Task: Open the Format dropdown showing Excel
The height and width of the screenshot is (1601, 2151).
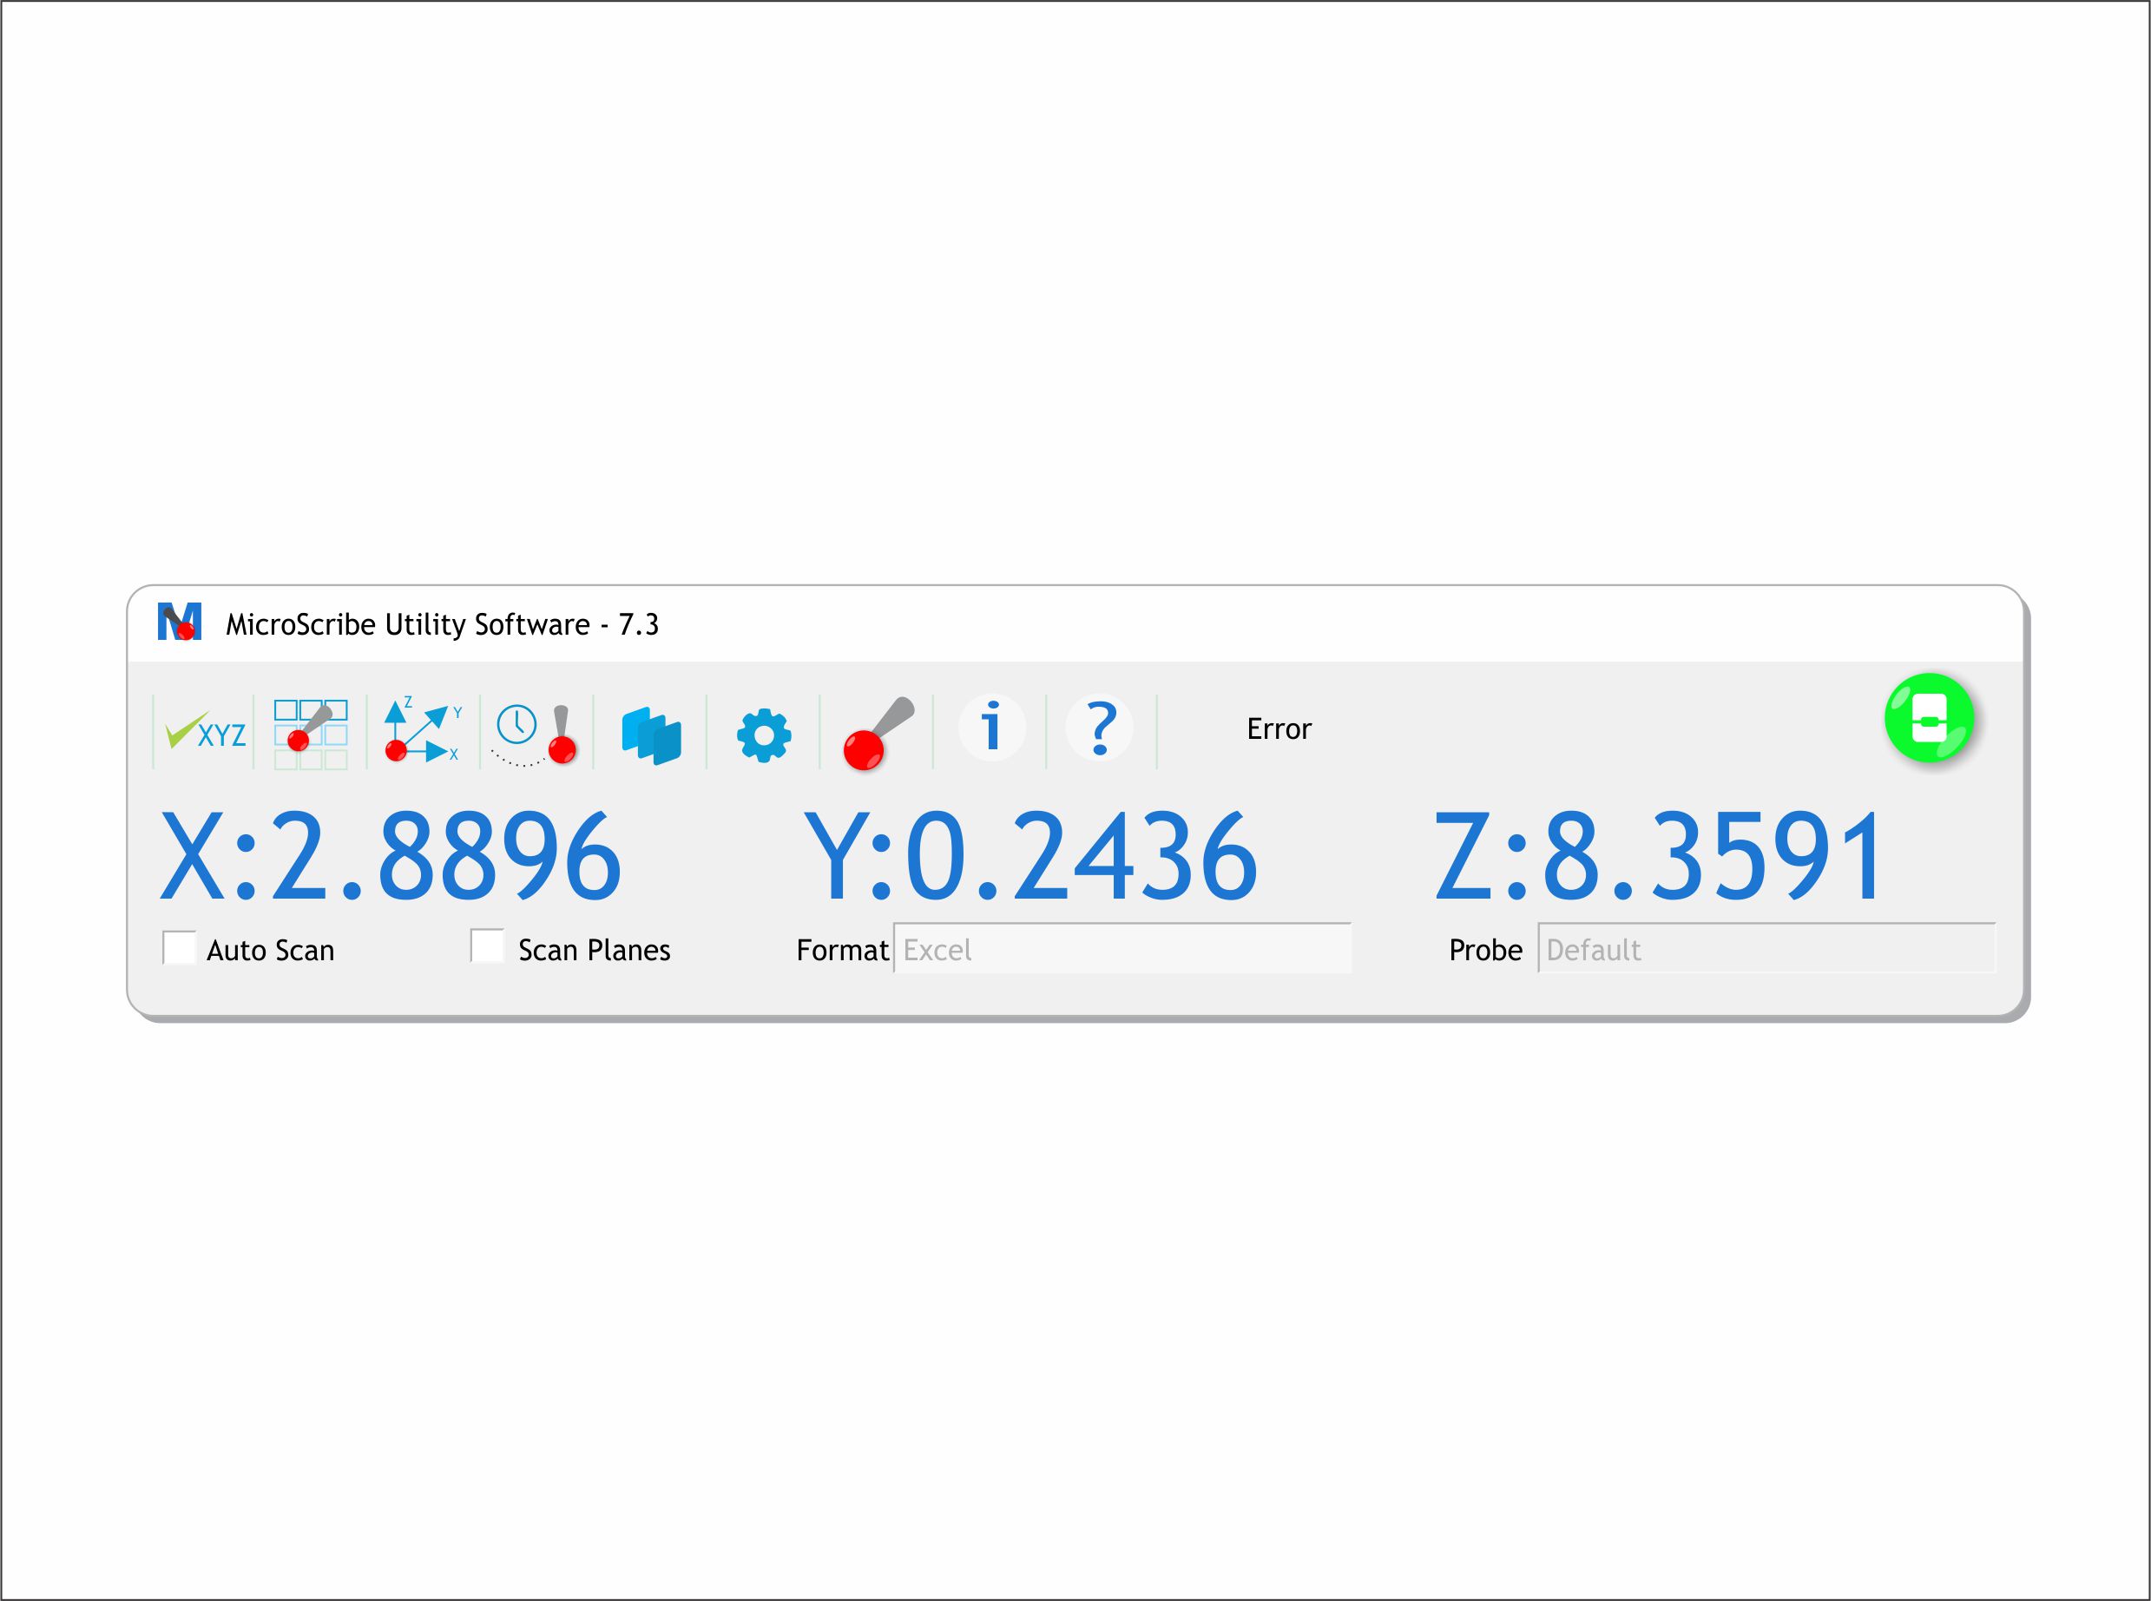Action: point(1121,949)
